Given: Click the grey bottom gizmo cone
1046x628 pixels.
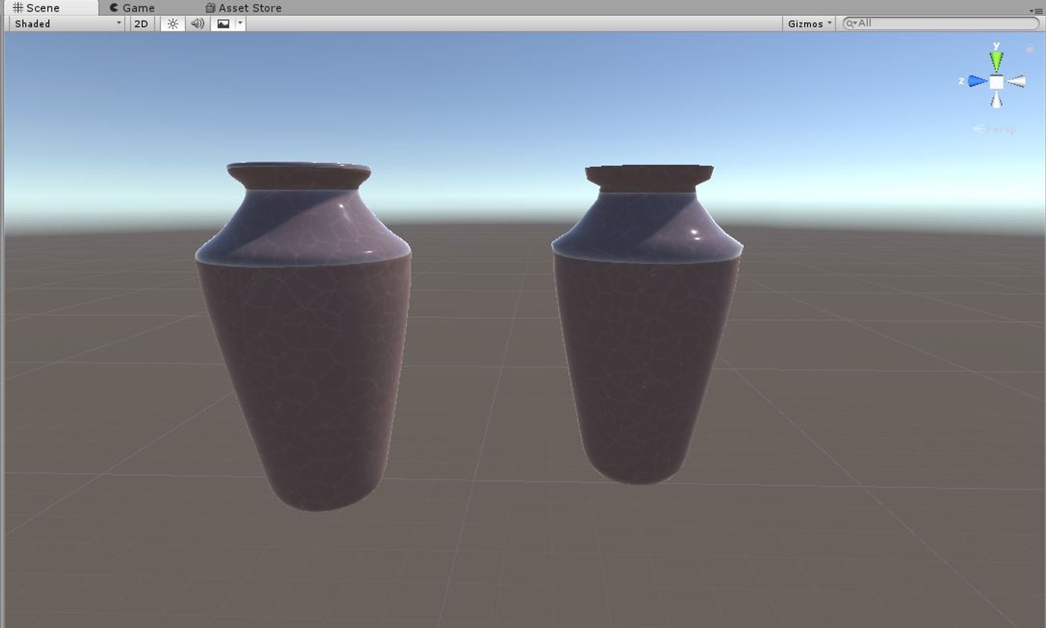Looking at the screenshot, I should [x=997, y=100].
